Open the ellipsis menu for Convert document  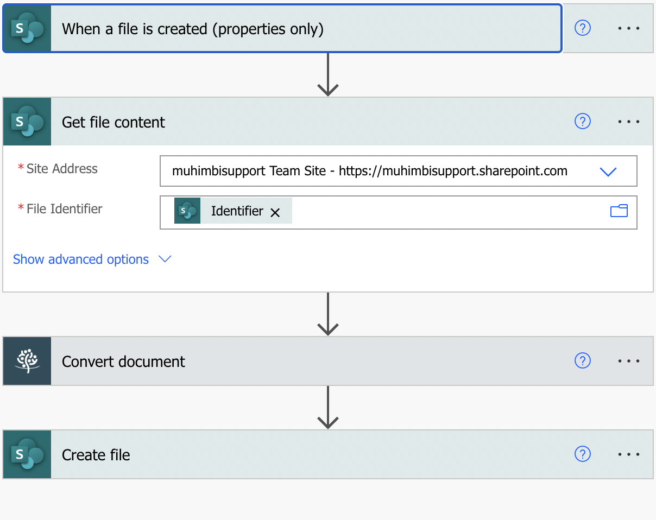[x=629, y=361]
